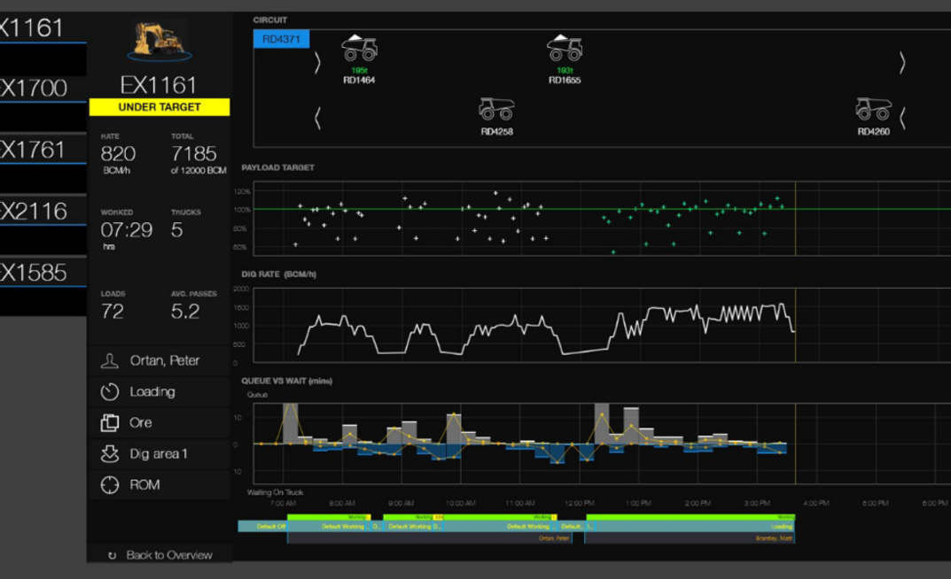Click the target crosshair icon beside ROM
Screen dimensions: 951x579
click(110, 485)
